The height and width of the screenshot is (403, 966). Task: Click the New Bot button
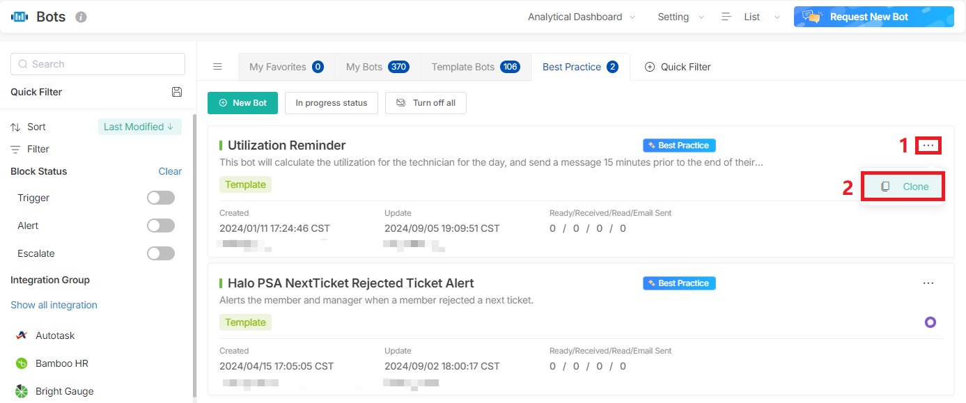coord(242,103)
